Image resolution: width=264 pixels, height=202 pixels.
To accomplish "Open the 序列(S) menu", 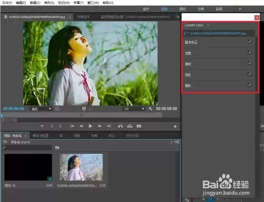I will click(49, 3).
